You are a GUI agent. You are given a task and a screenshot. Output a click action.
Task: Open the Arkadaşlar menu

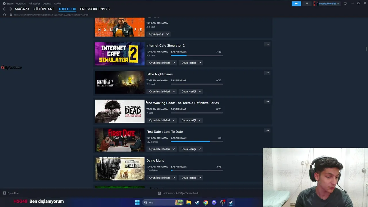34,3
